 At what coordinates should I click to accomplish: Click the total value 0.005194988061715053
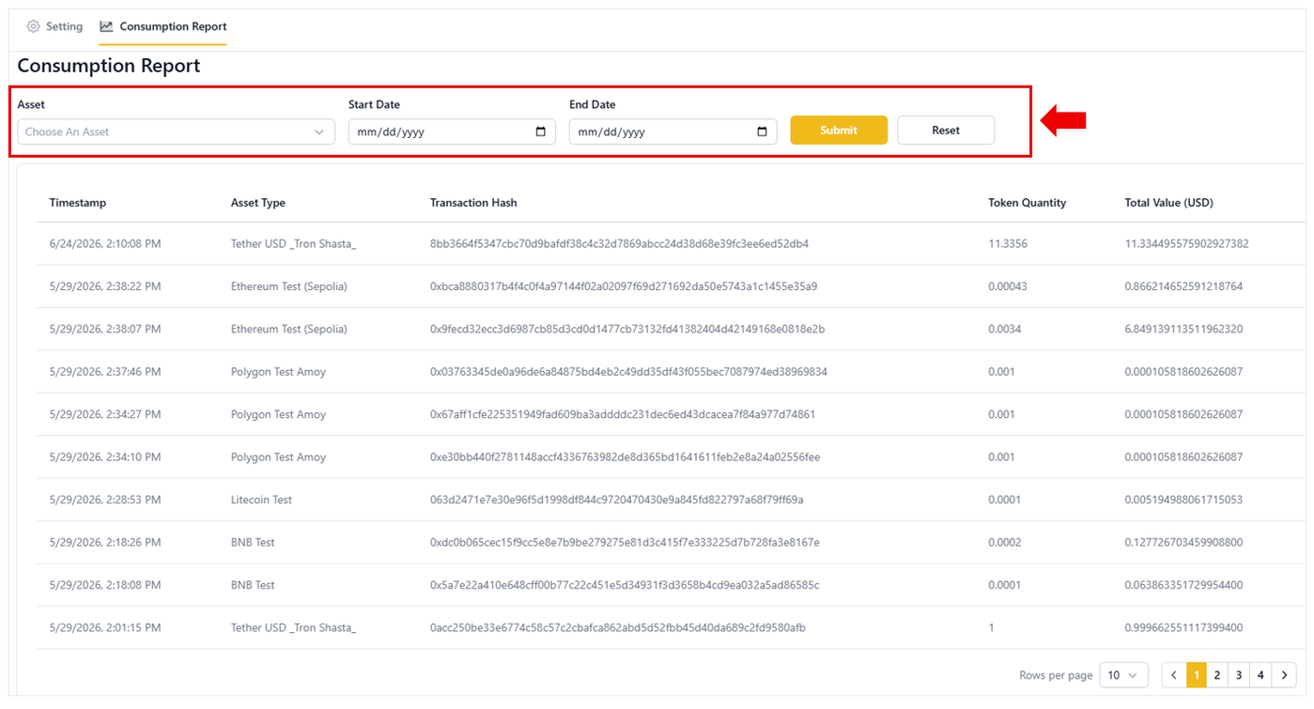point(1184,500)
